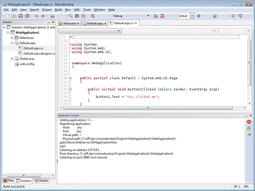Click the editor horizontal scrollbar thumb

(148, 108)
